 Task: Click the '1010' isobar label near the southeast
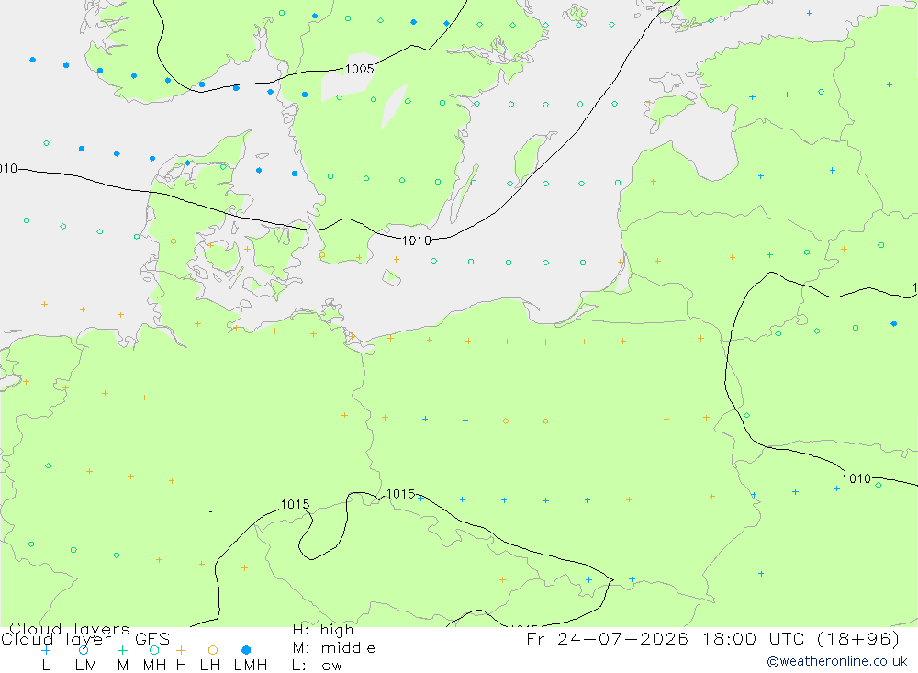(x=856, y=478)
